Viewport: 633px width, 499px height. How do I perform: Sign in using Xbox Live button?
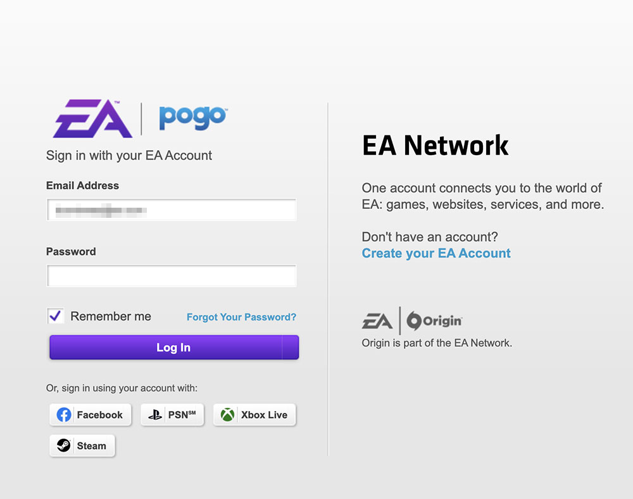click(x=254, y=415)
